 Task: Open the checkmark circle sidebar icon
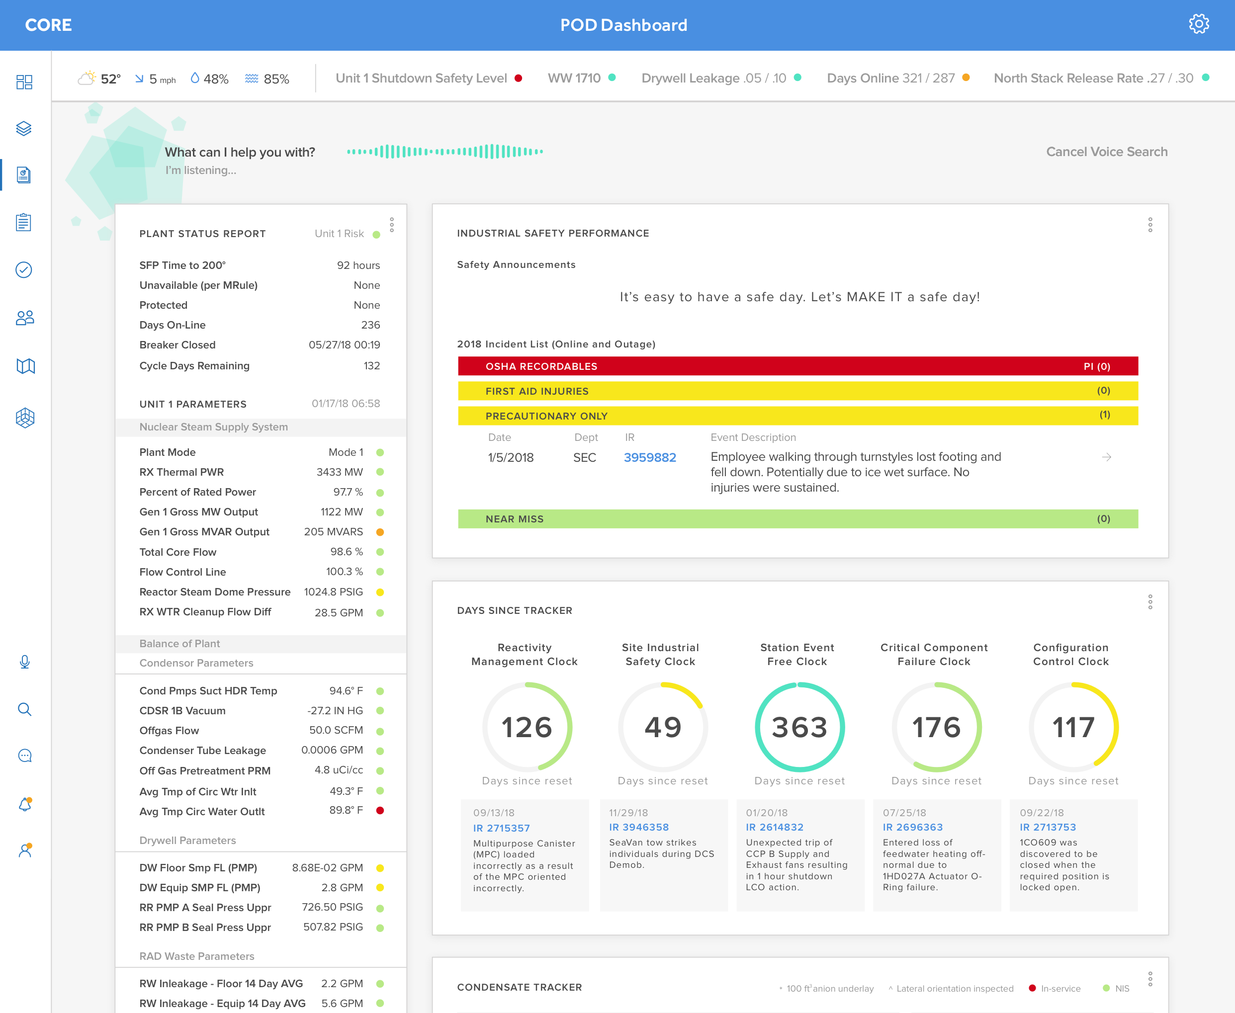point(24,269)
